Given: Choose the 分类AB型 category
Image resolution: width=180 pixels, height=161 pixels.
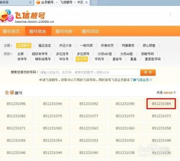Looking at the screenshot, I should pyautogui.click(x=126, y=54).
